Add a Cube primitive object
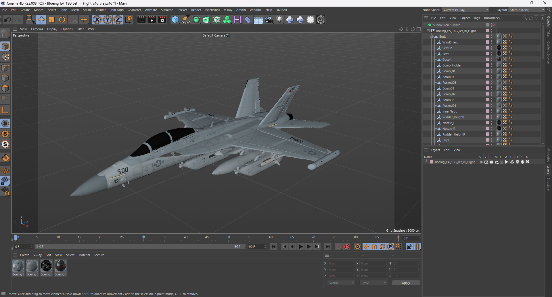 click(175, 20)
